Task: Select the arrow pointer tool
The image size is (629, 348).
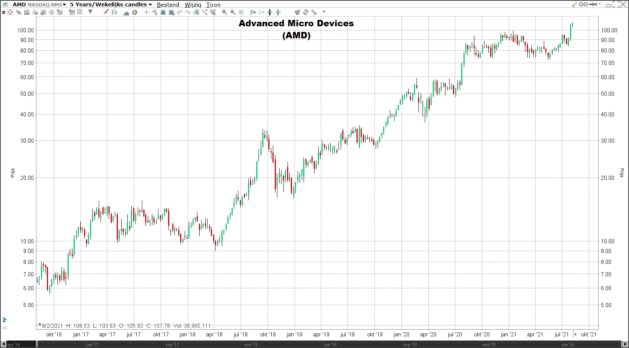Action: tap(155, 12)
